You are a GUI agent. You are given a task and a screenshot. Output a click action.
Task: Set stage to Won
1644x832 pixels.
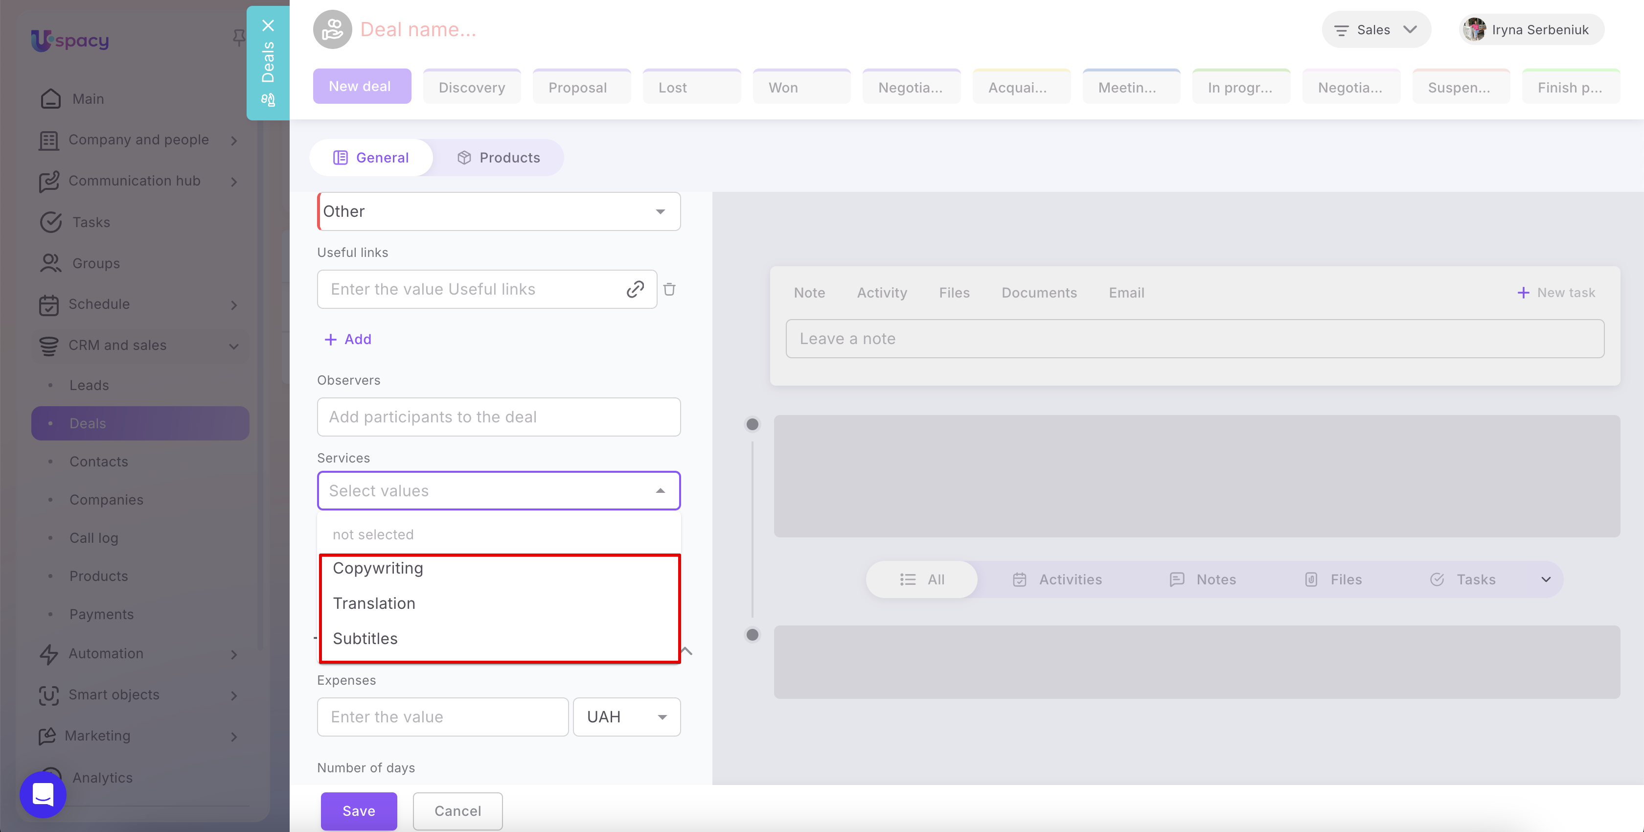(x=801, y=87)
